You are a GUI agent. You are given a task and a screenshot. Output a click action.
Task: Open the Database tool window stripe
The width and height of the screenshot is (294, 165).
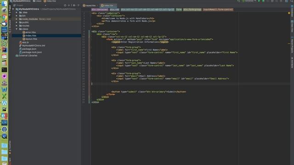[292, 11]
